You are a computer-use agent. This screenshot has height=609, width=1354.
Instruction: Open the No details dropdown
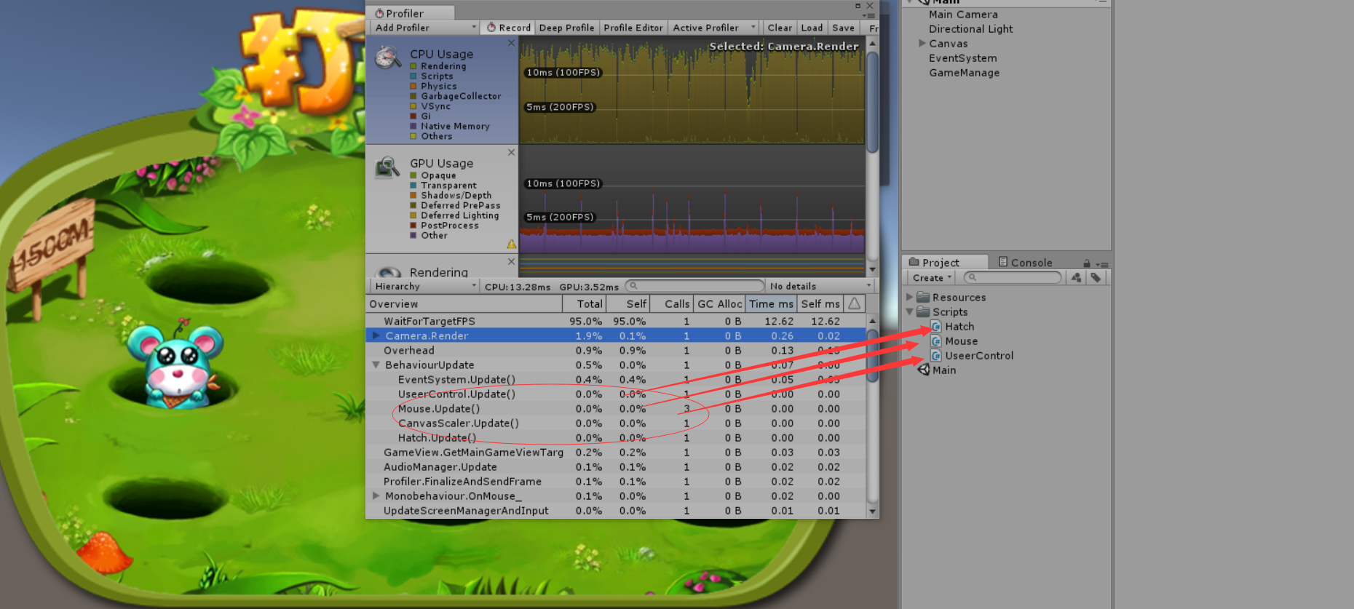[x=819, y=286]
